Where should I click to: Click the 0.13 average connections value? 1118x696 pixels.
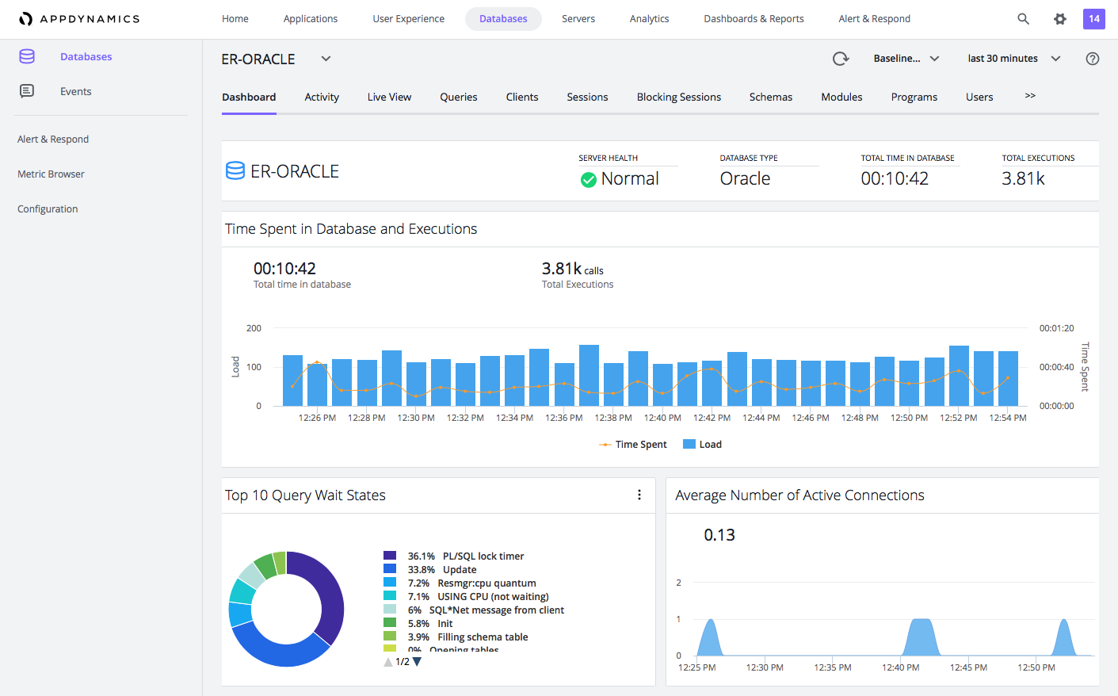coord(719,535)
